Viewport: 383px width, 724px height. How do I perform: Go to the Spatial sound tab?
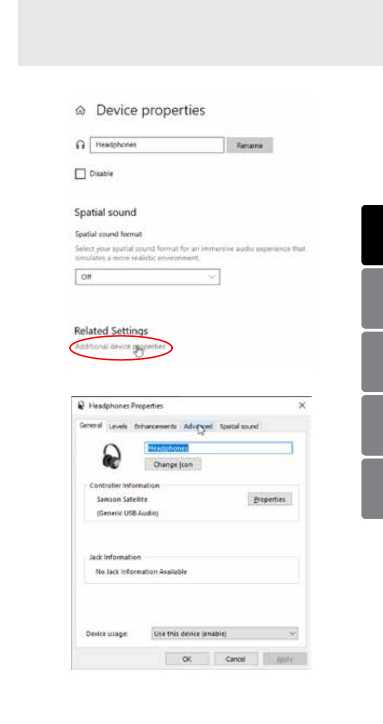click(239, 427)
